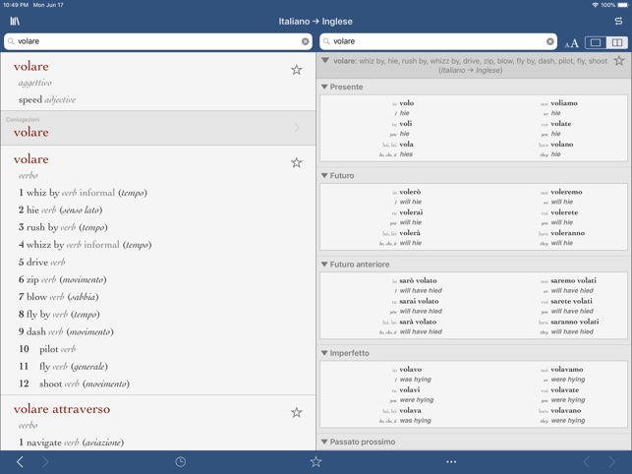Viewport: 632px width, 474px height.
Task: Clear the left search field
Action: pos(305,41)
